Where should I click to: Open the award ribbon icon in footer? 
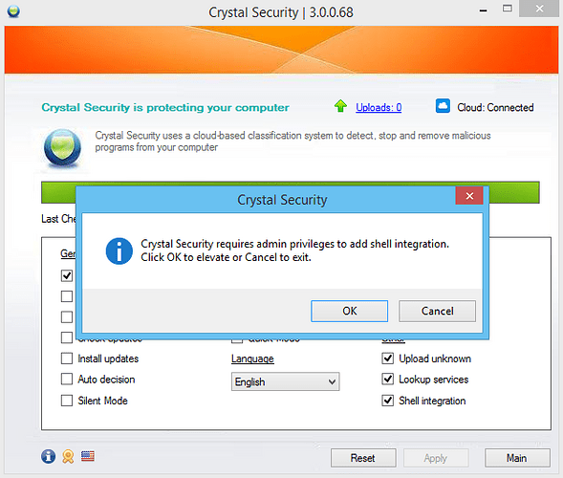[68, 456]
